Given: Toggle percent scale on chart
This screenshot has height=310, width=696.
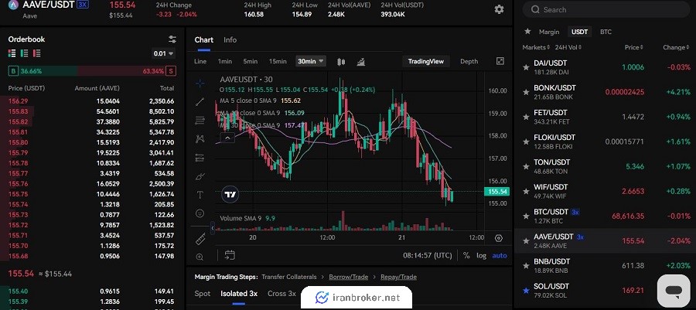Looking at the screenshot, I should click(x=466, y=255).
